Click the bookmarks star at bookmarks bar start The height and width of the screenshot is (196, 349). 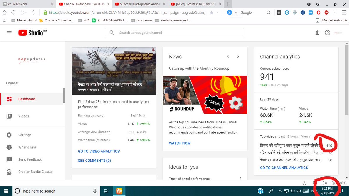pos(4,20)
